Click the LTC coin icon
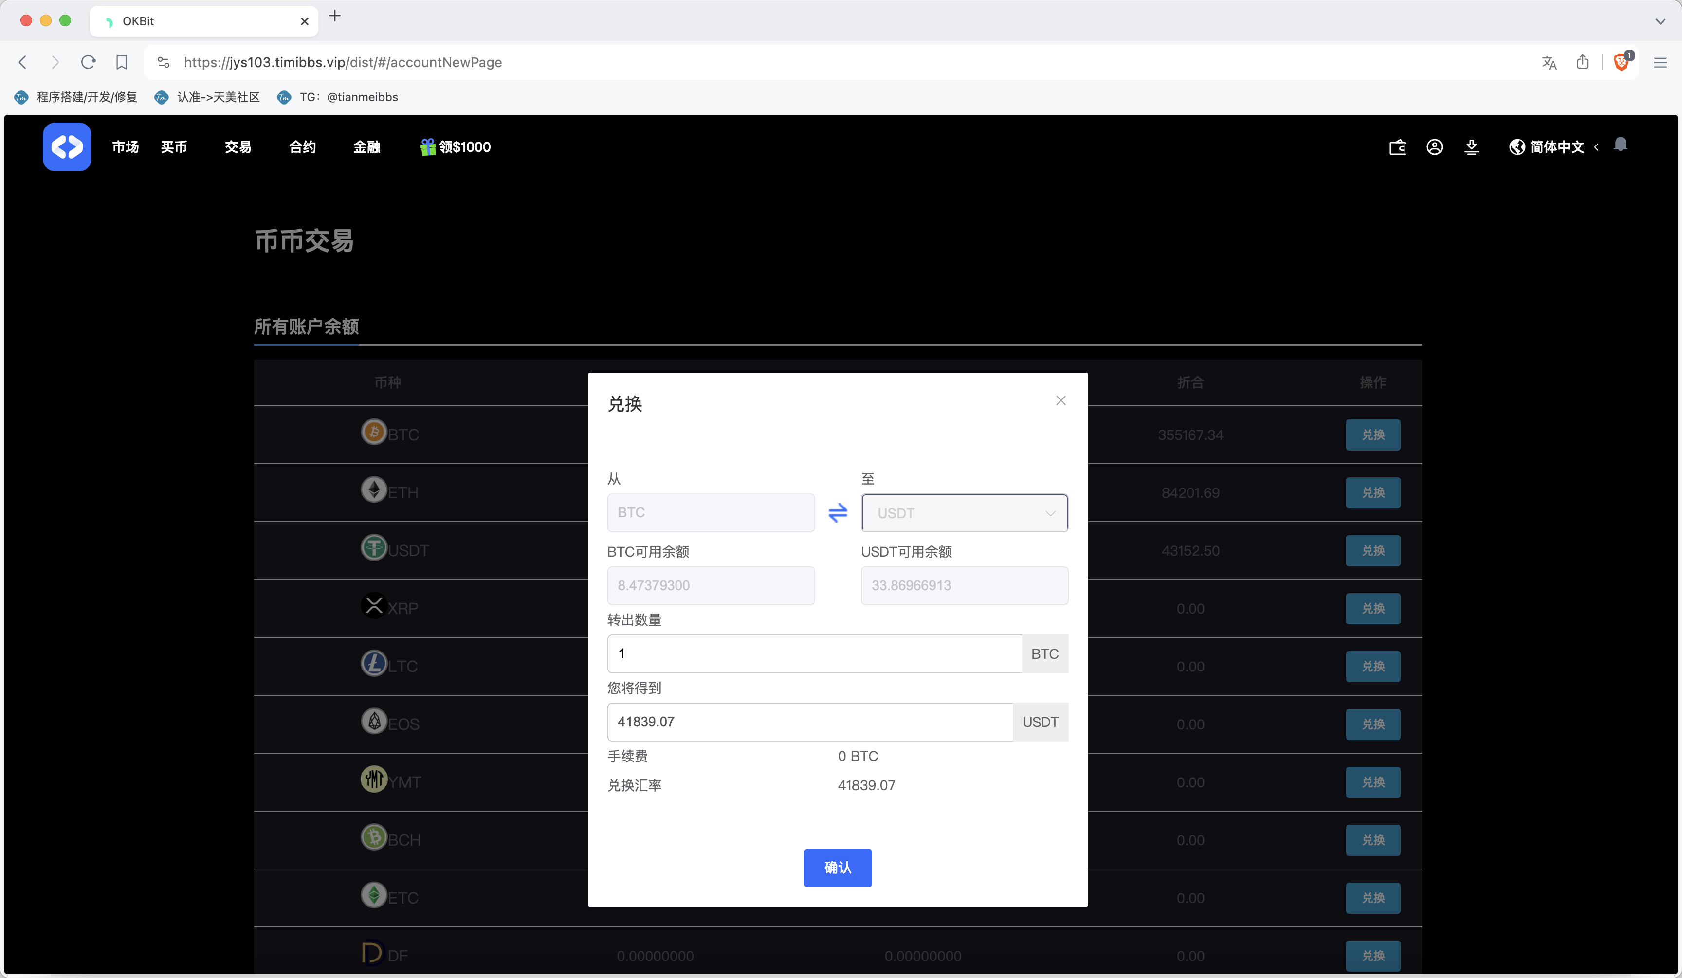This screenshot has height=978, width=1682. (374, 664)
